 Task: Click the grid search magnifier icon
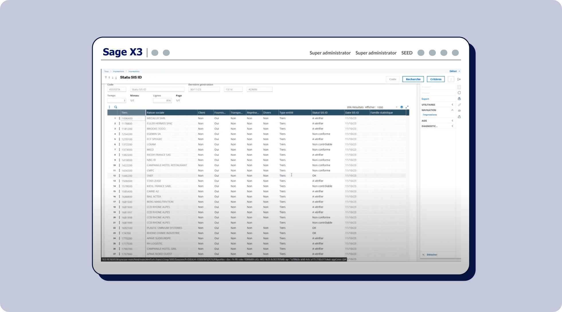(x=116, y=107)
